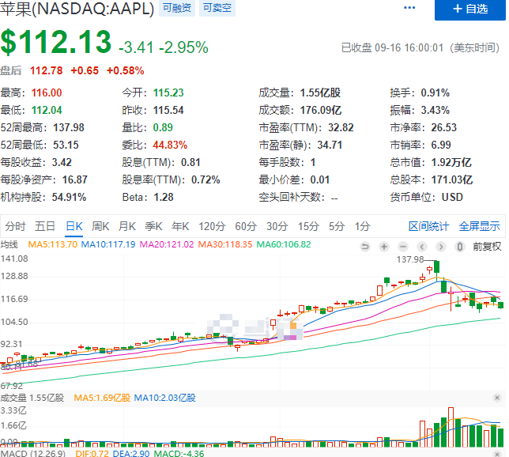Click the 均线 indicator label
This screenshot has width=509, height=457.
9,244
